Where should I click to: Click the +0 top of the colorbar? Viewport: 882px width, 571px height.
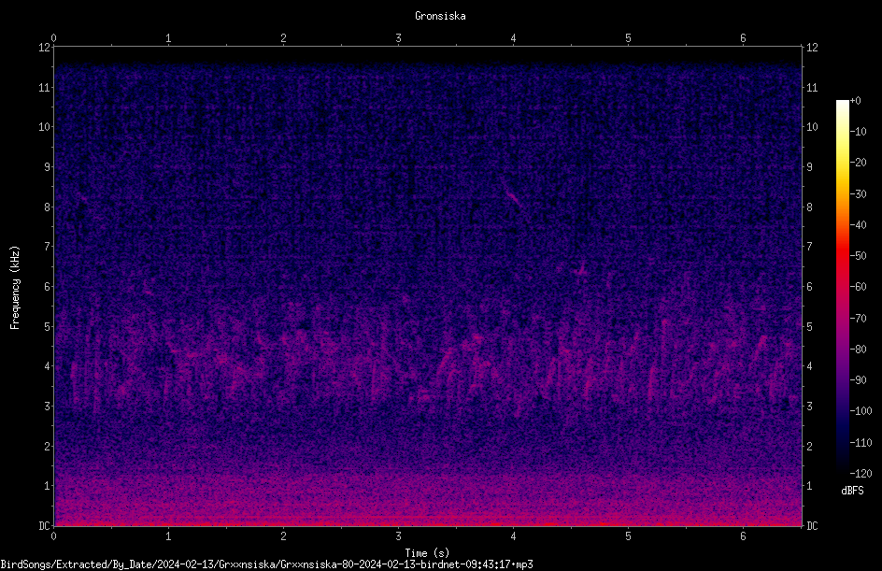tap(855, 101)
